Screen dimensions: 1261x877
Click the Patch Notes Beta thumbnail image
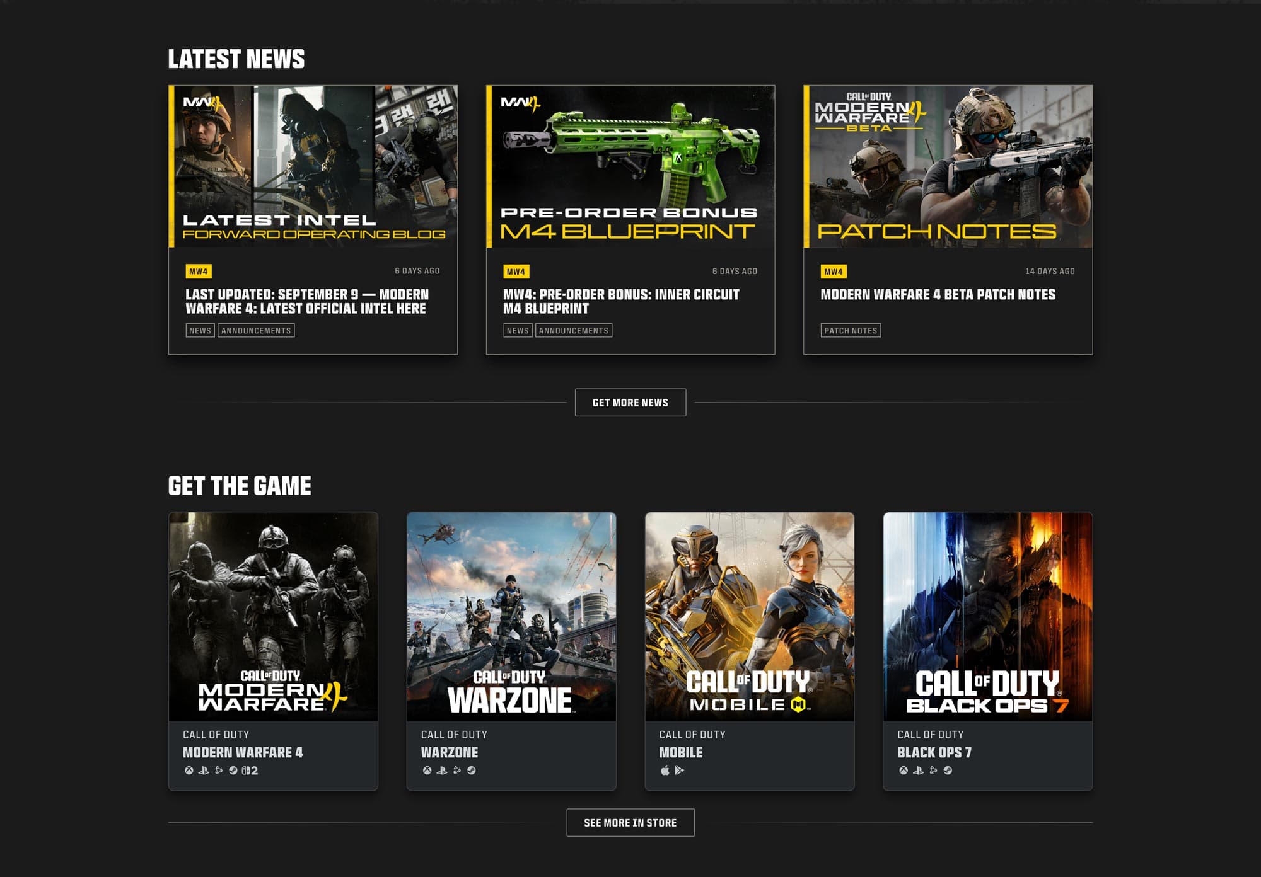[x=948, y=166]
